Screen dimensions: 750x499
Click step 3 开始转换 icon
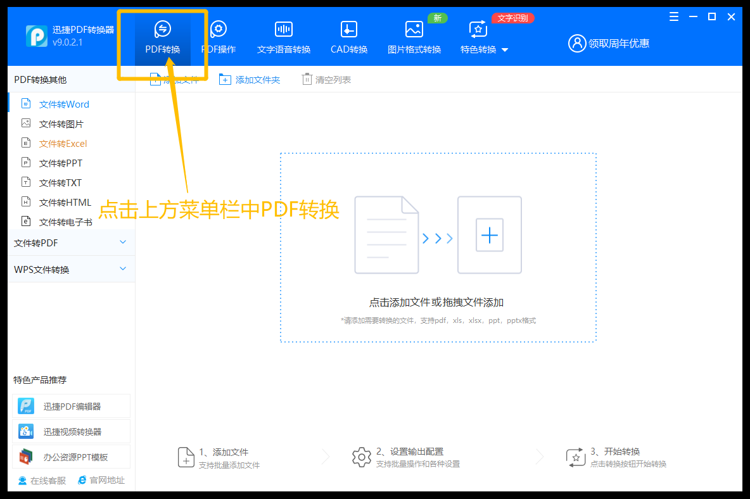(575, 457)
